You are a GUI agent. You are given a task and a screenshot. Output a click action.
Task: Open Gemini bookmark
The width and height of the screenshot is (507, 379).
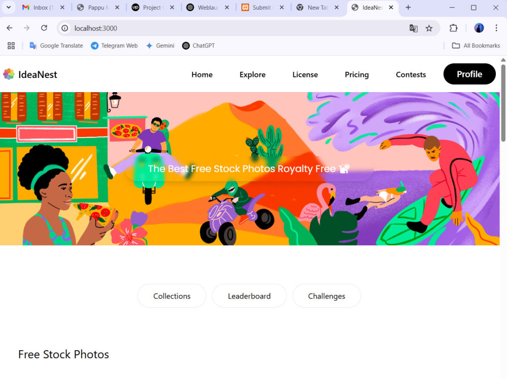[x=160, y=46]
